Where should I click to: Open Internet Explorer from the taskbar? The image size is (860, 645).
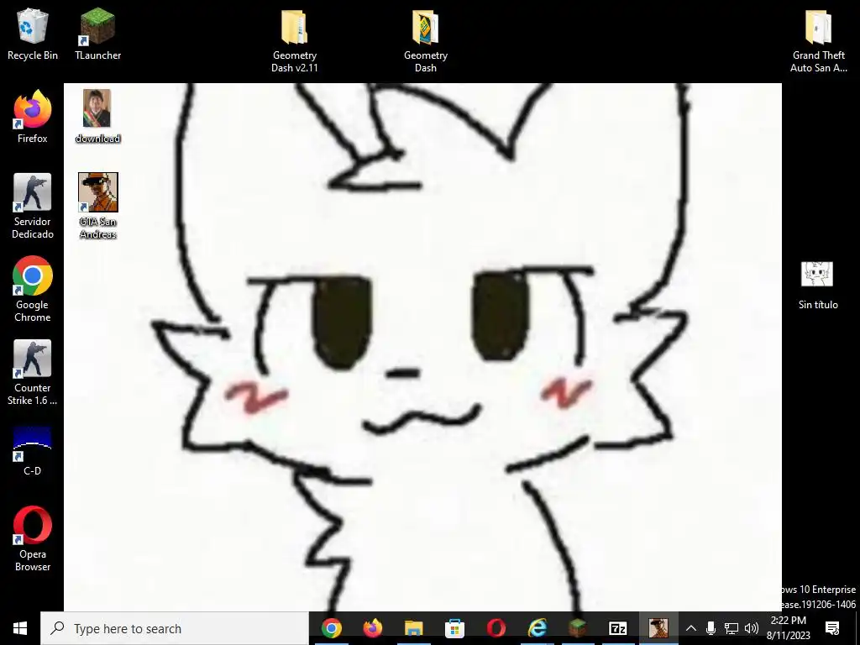coord(537,628)
